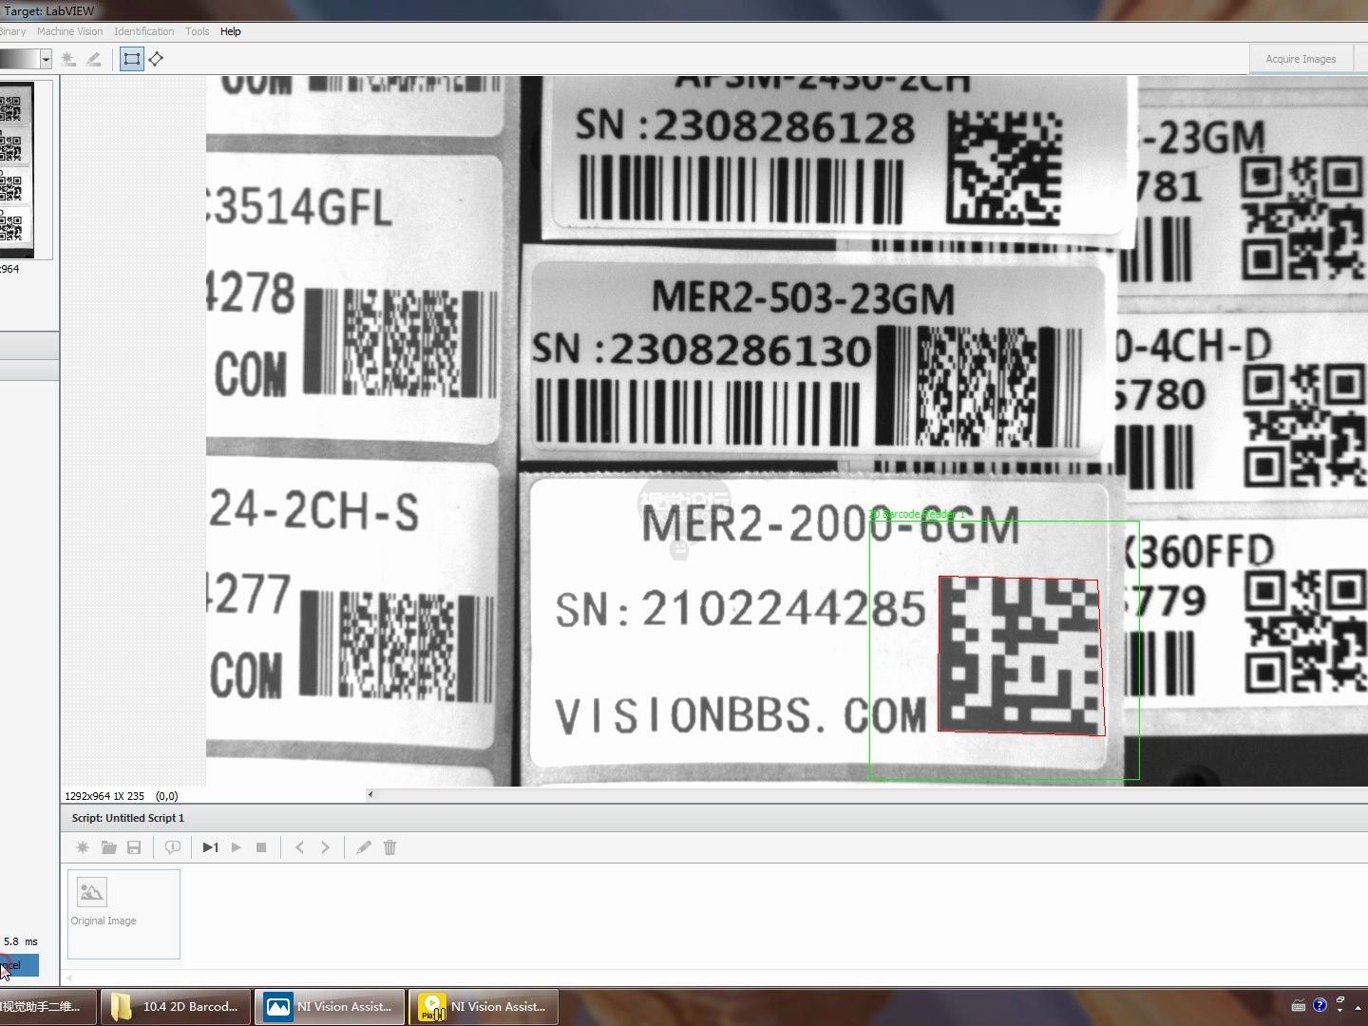1368x1026 pixels.
Task: Click the data matrix code inside the red ROI
Action: (x=1021, y=655)
